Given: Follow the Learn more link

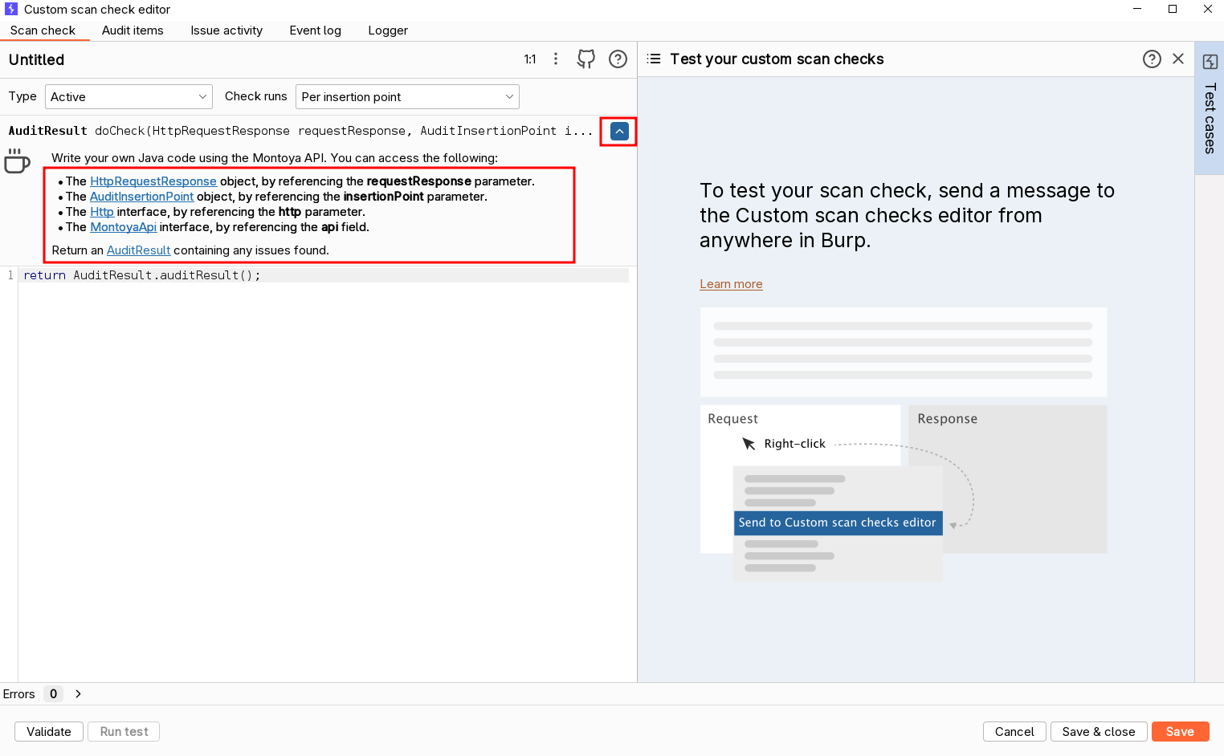Looking at the screenshot, I should click(731, 284).
